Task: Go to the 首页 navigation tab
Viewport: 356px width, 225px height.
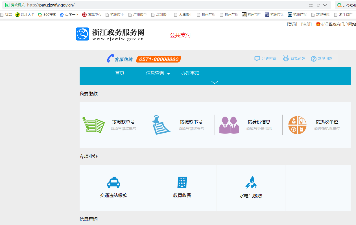Action: [x=120, y=73]
